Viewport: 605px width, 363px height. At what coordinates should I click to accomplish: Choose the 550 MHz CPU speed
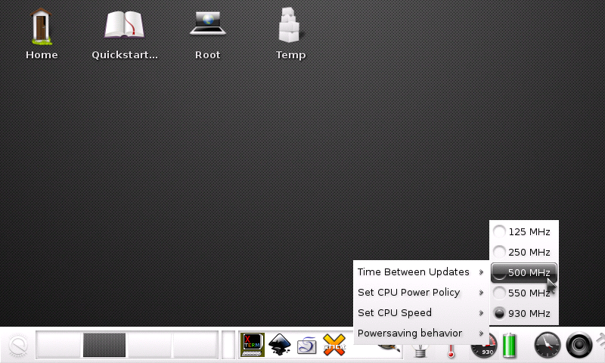(523, 293)
